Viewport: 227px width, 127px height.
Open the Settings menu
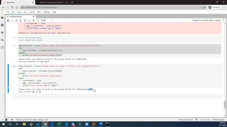pyautogui.click(x=46, y=12)
